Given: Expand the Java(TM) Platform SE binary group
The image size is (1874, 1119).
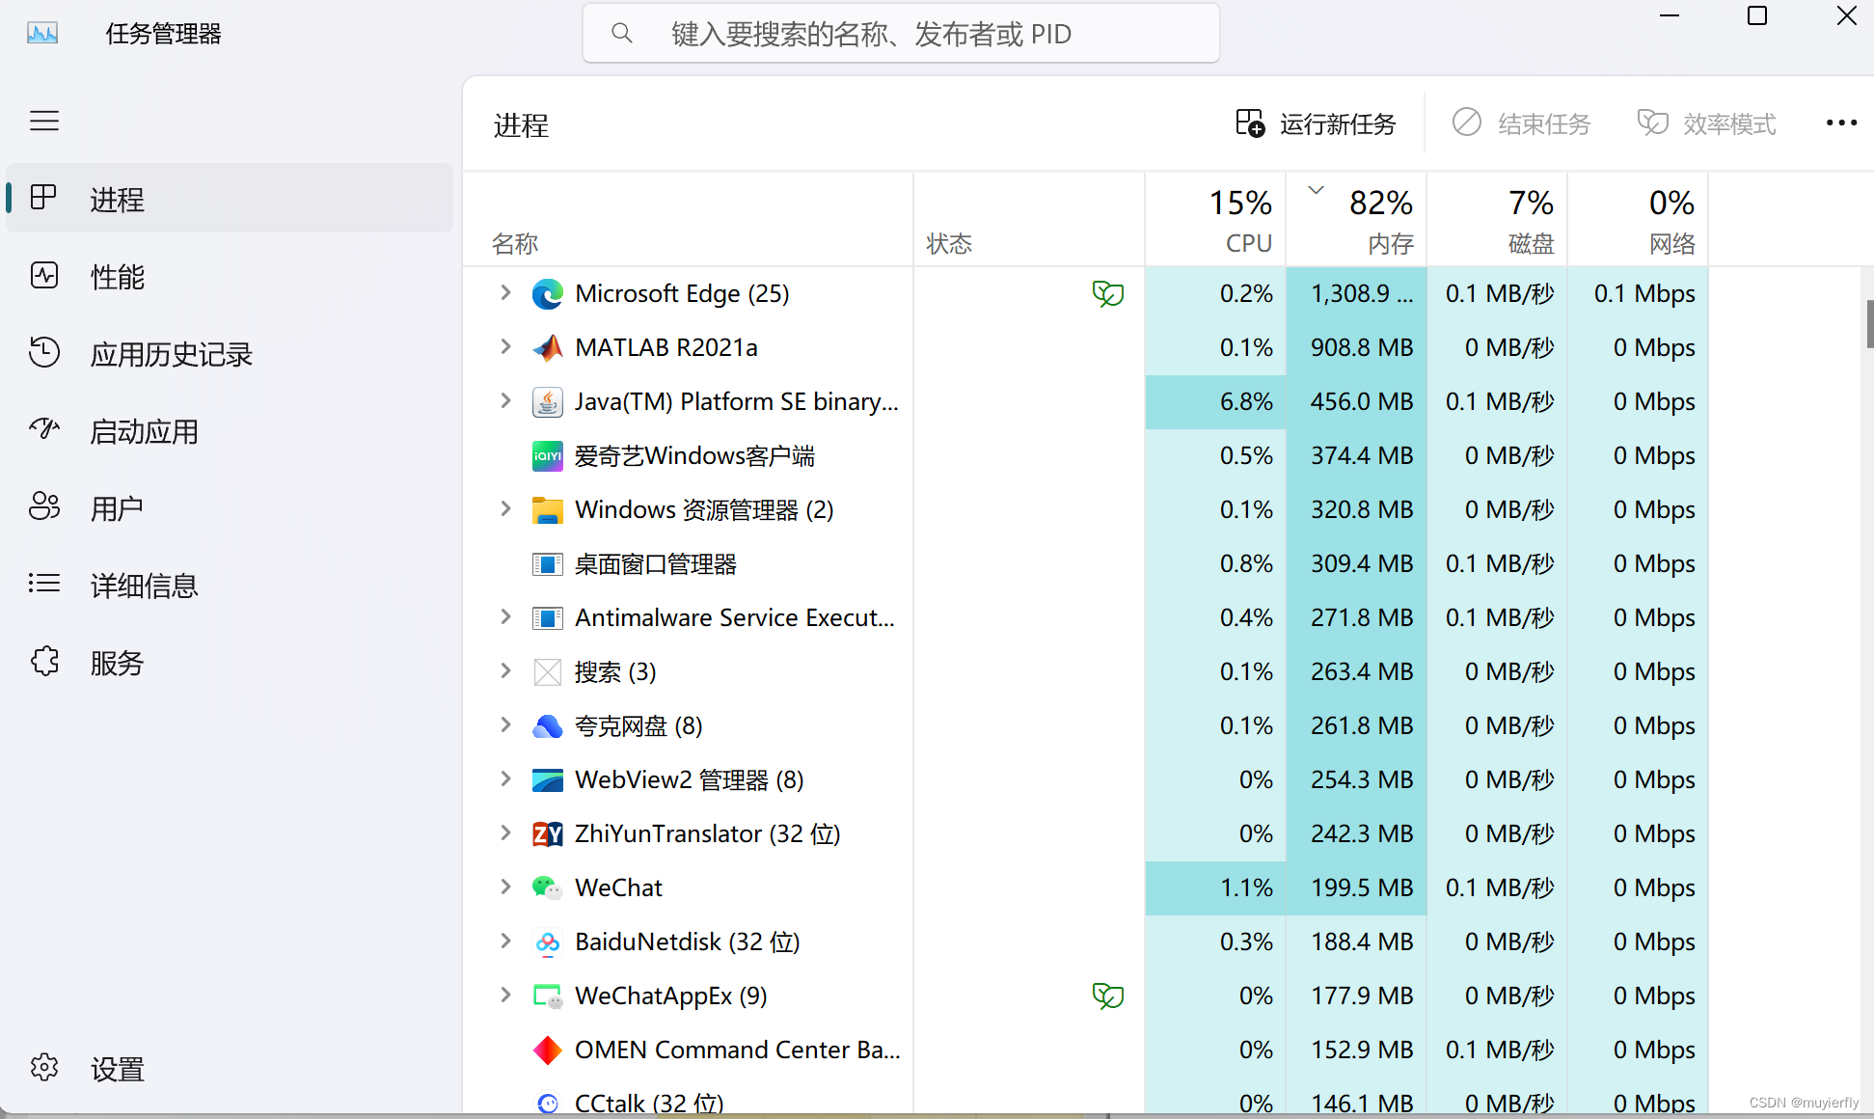Looking at the screenshot, I should point(505,400).
